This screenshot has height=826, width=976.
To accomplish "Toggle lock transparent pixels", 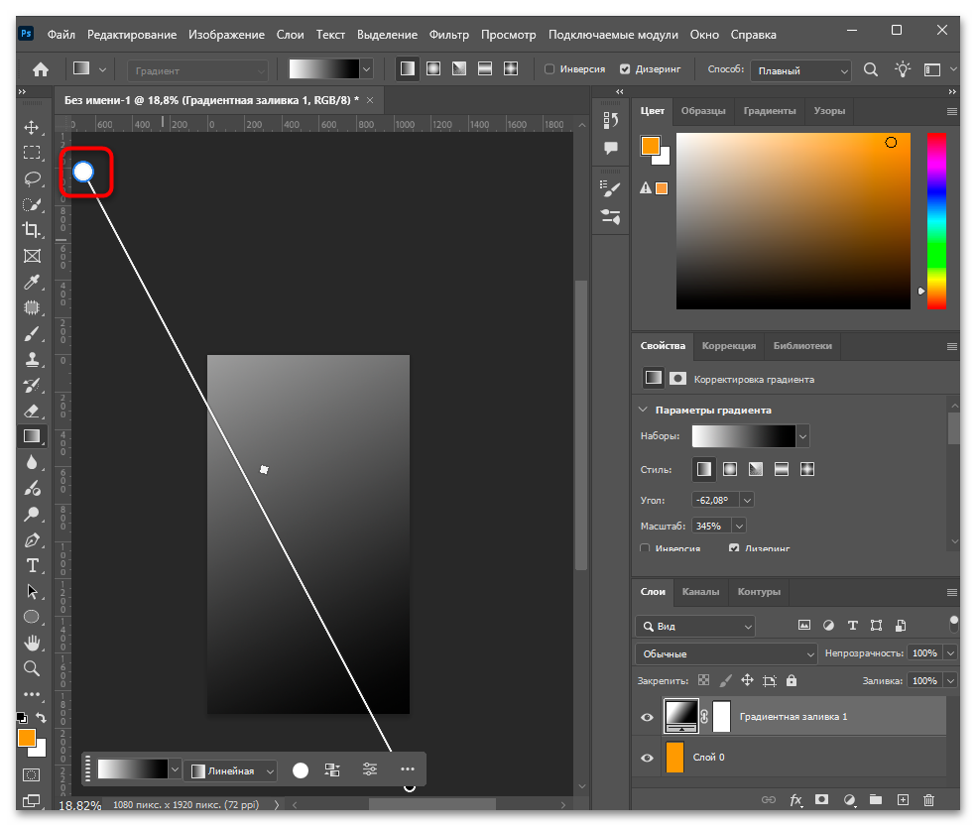I will coord(703,680).
